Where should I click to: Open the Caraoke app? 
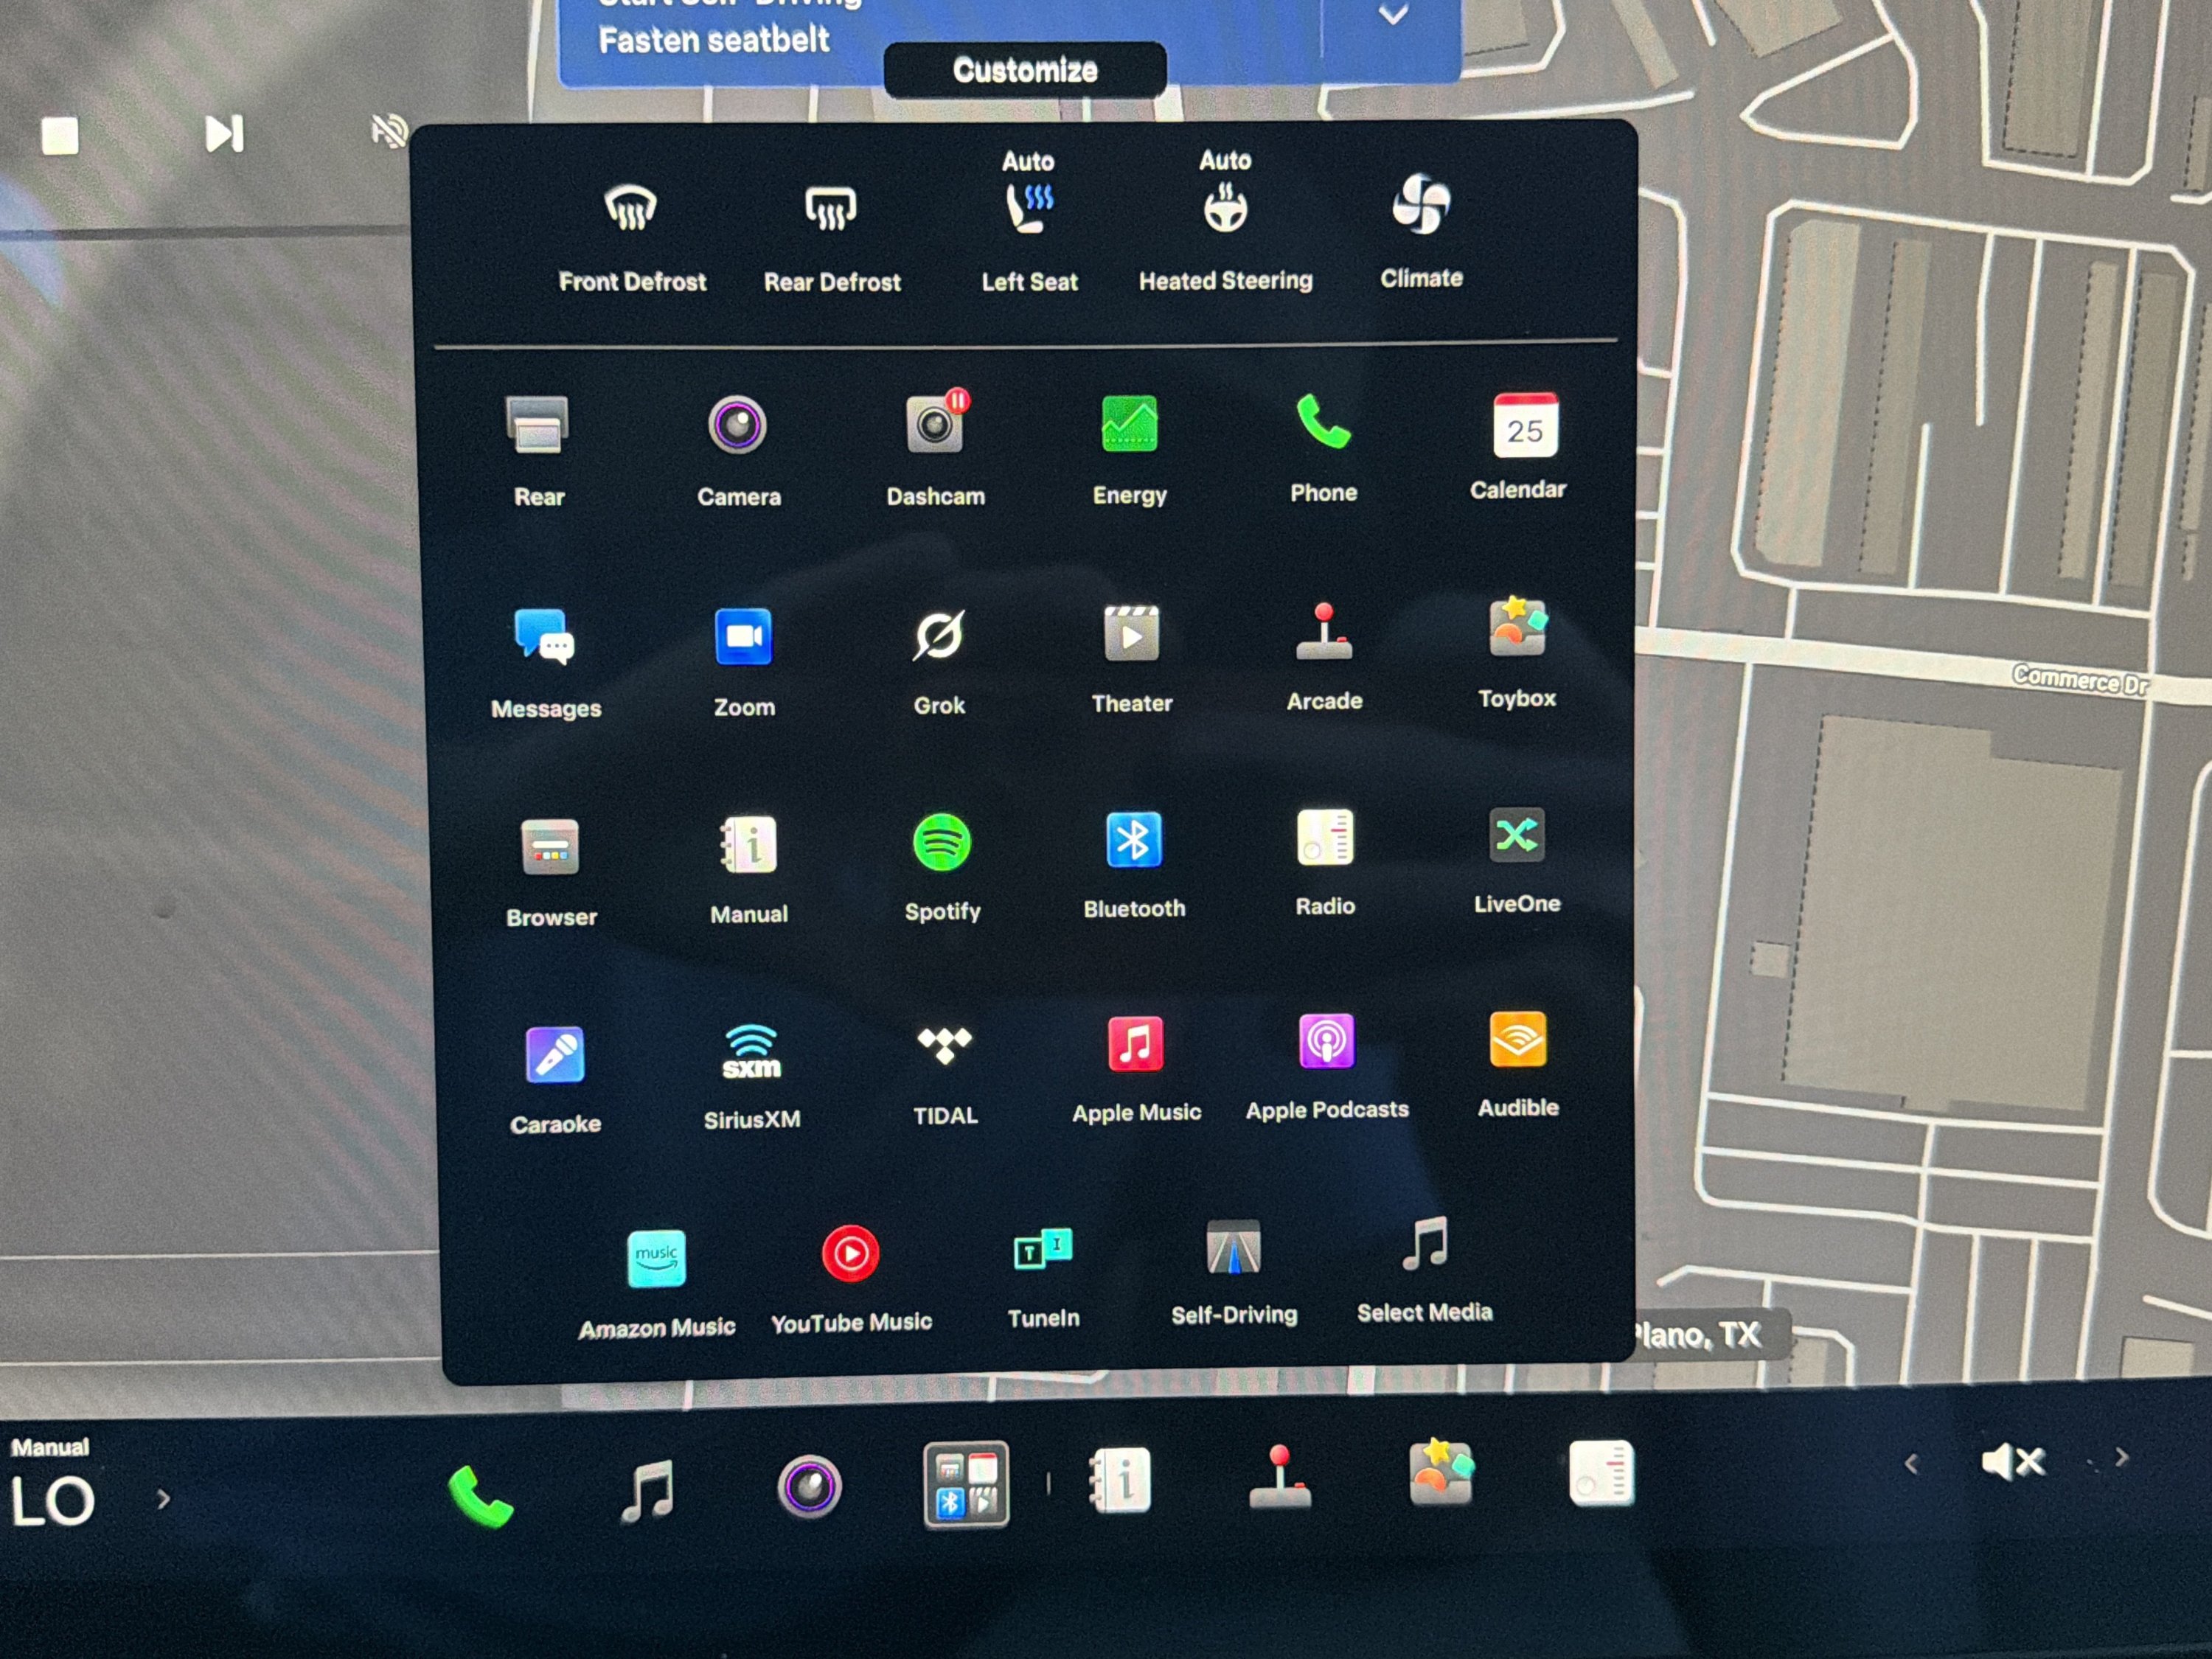(555, 1055)
